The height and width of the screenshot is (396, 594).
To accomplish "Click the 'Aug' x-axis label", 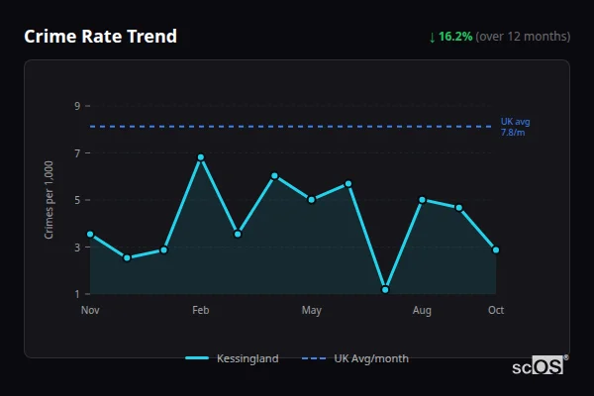I will point(422,310).
